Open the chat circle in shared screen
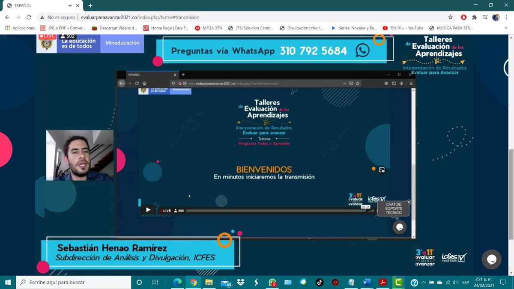This screenshot has height=289, width=514. tap(399, 227)
